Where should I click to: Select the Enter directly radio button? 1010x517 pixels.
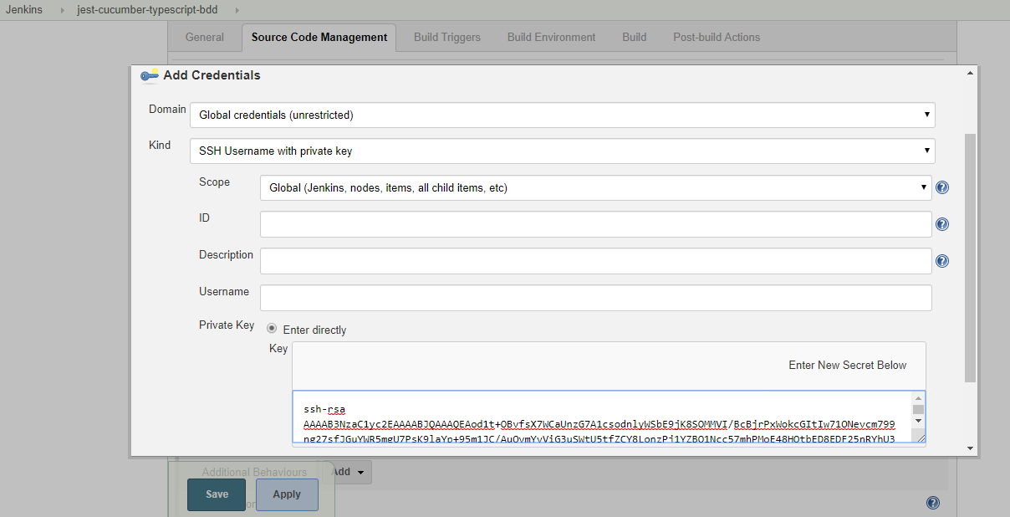tap(272, 329)
